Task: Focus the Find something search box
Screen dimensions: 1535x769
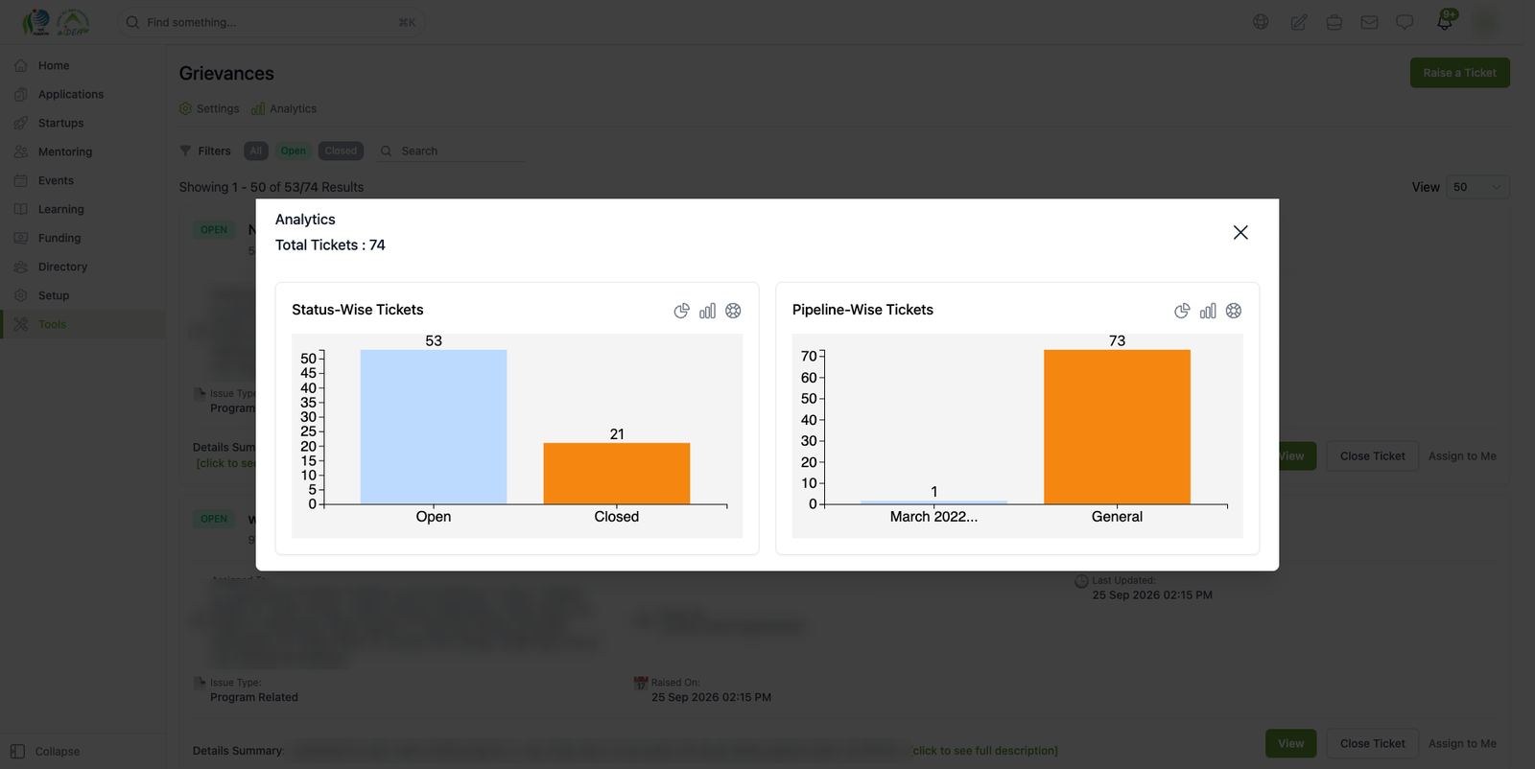Action: click(272, 22)
